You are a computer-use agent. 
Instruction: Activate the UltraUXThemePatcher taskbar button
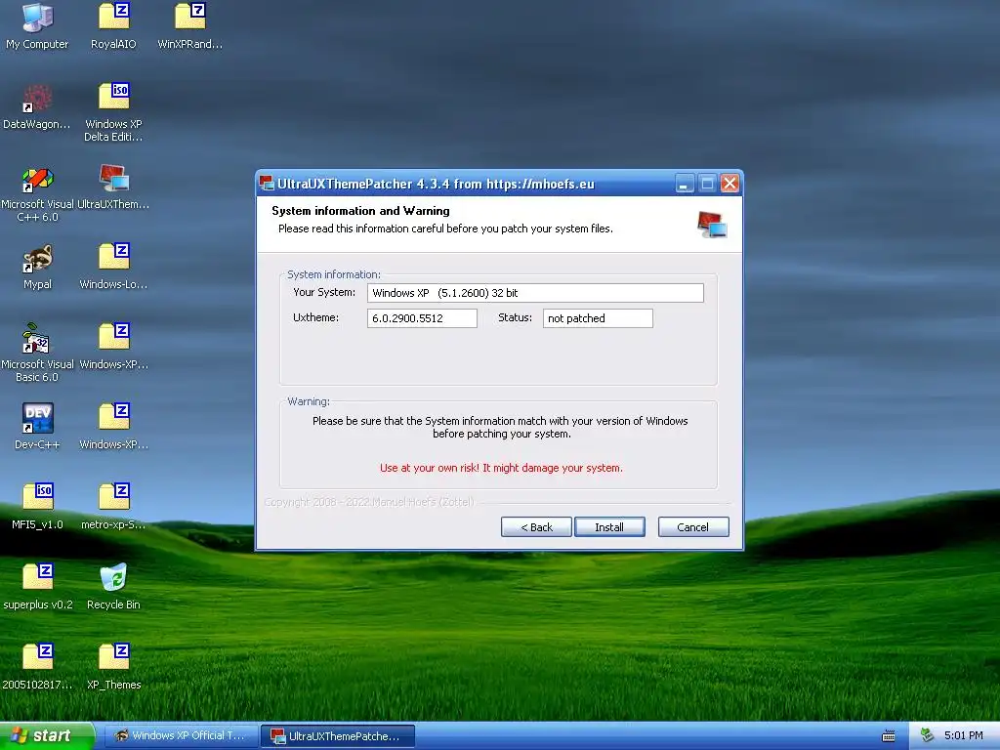337,736
